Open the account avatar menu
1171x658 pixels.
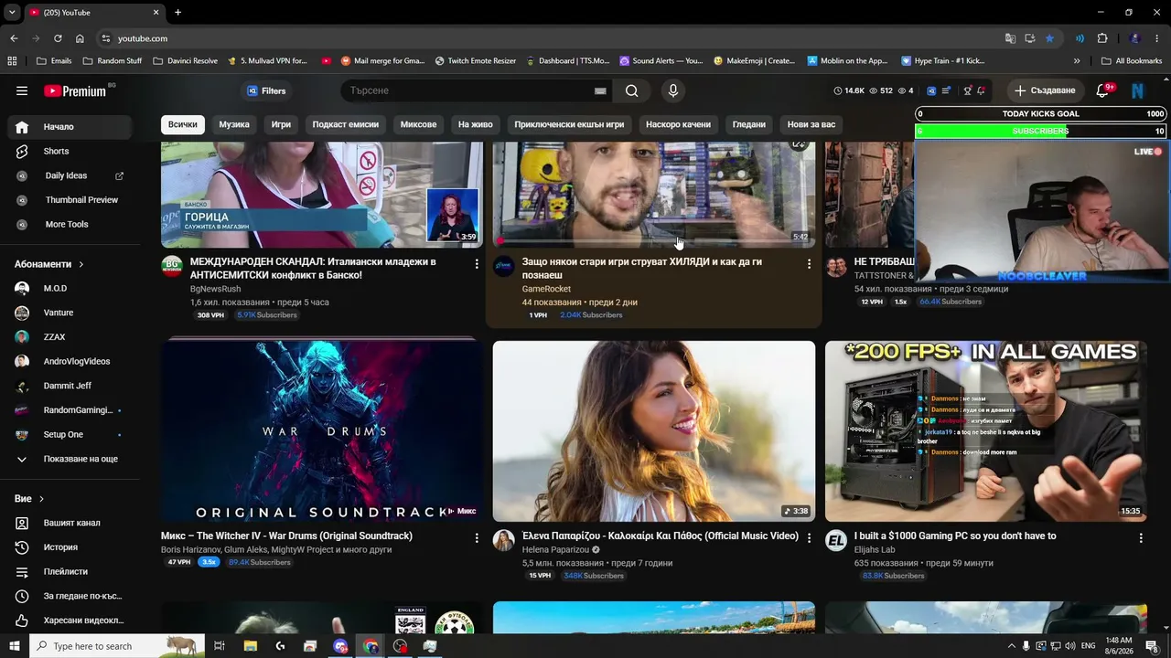click(1137, 90)
